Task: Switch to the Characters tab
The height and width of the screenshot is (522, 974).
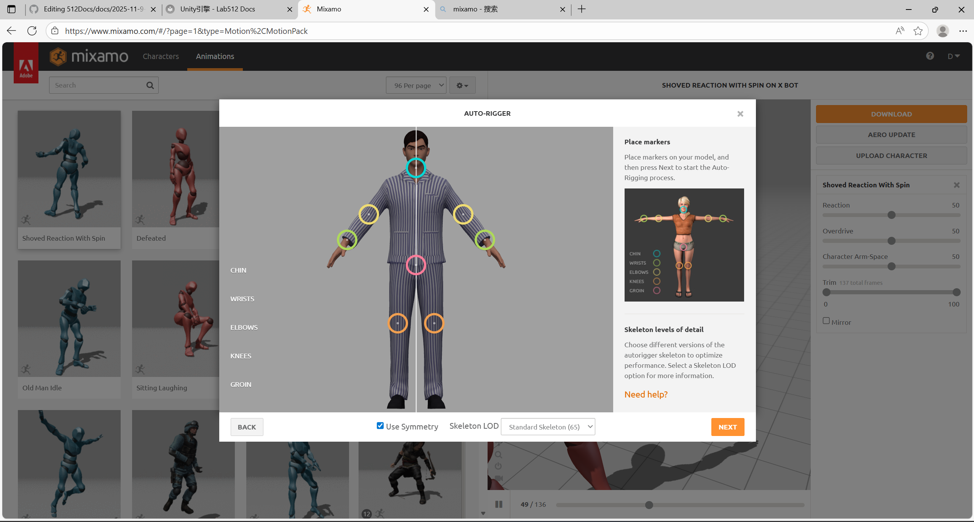Action: 161,56
